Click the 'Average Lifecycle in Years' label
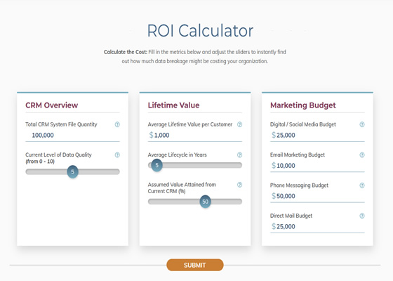The width and height of the screenshot is (393, 281). pos(177,155)
